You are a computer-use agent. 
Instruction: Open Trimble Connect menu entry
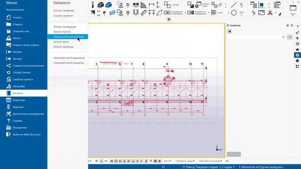coord(24,73)
